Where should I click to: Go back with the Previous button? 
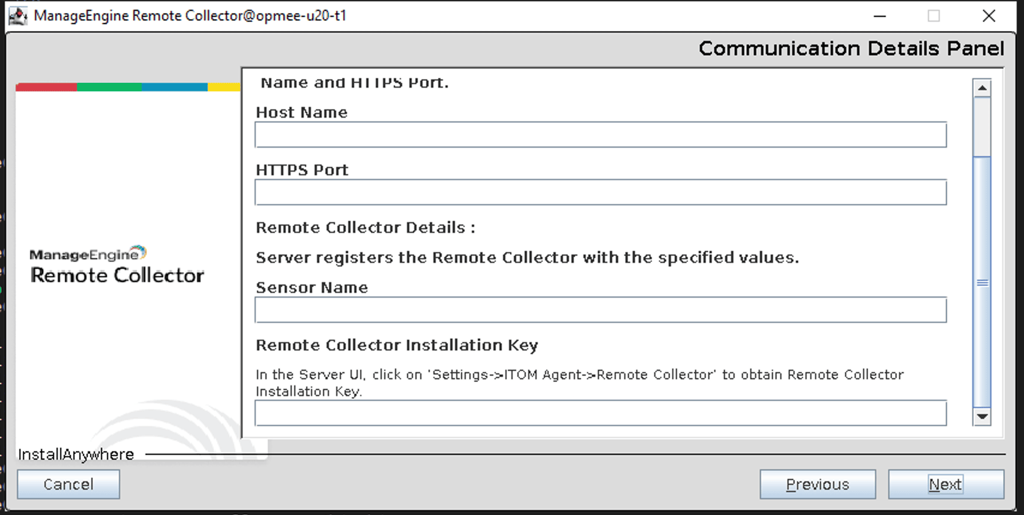tap(818, 484)
